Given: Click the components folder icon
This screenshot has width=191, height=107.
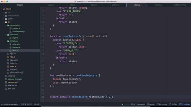Looking at the screenshot, I should tap(8, 25).
